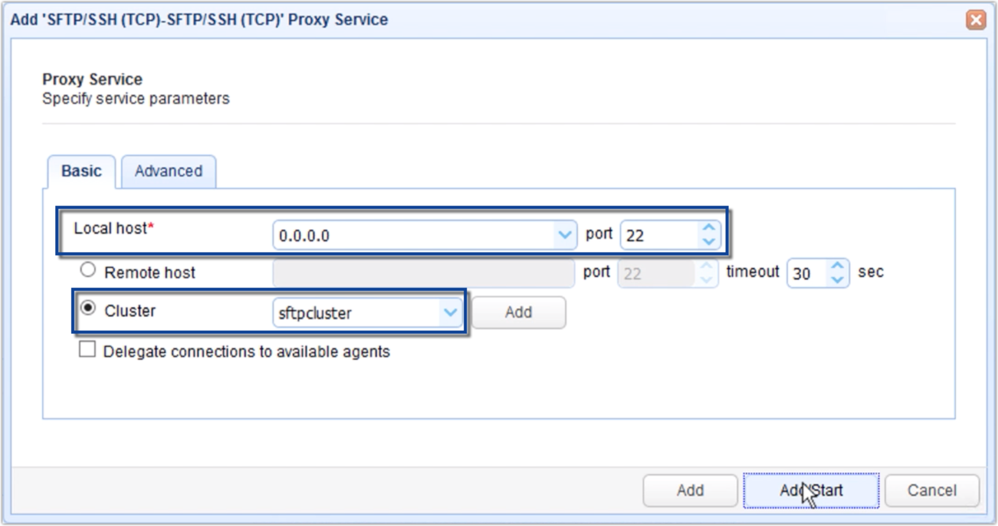Click the Remote host text input field
The height and width of the screenshot is (526, 998).
[x=422, y=273]
